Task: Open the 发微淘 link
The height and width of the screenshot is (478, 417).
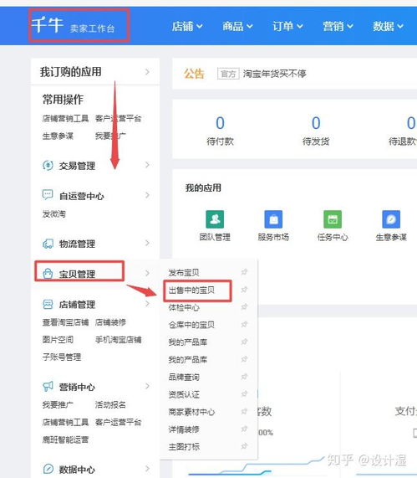Action: (53, 213)
